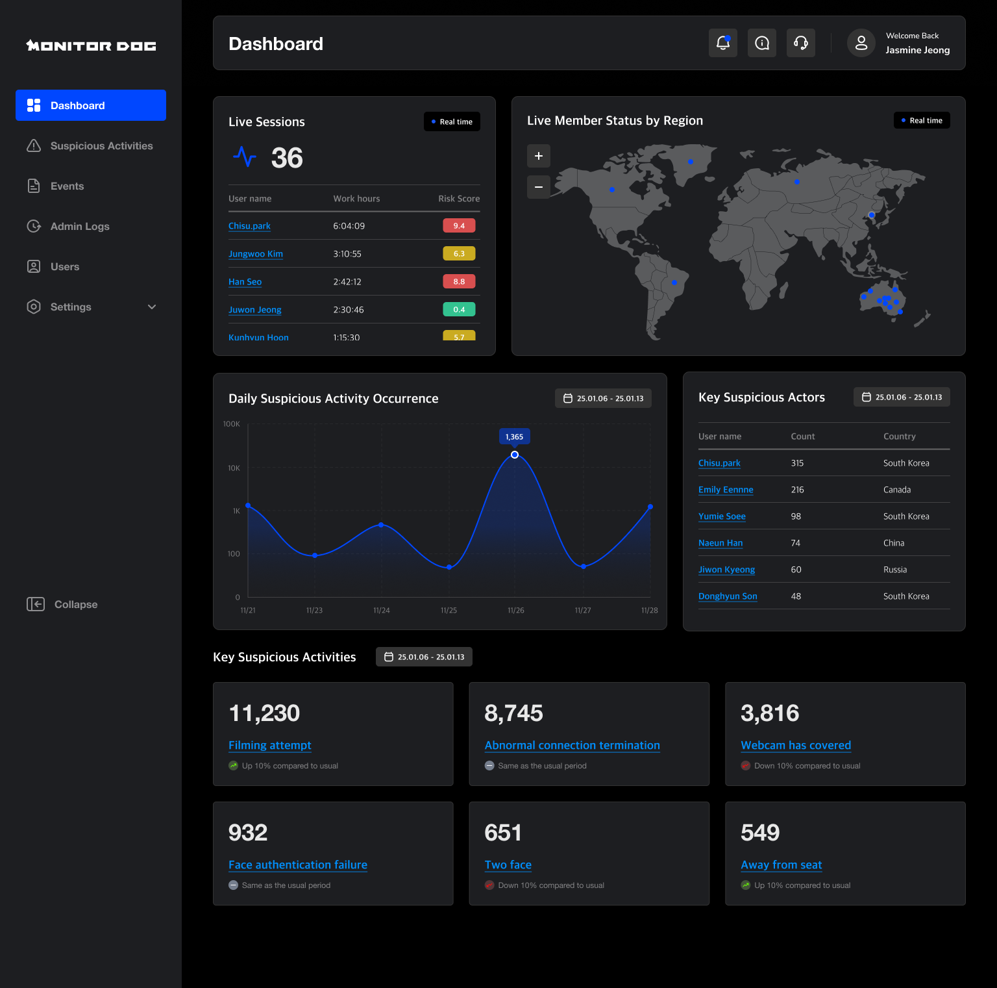Click the Users sidebar icon
The width and height of the screenshot is (997, 988).
pyautogui.click(x=34, y=266)
